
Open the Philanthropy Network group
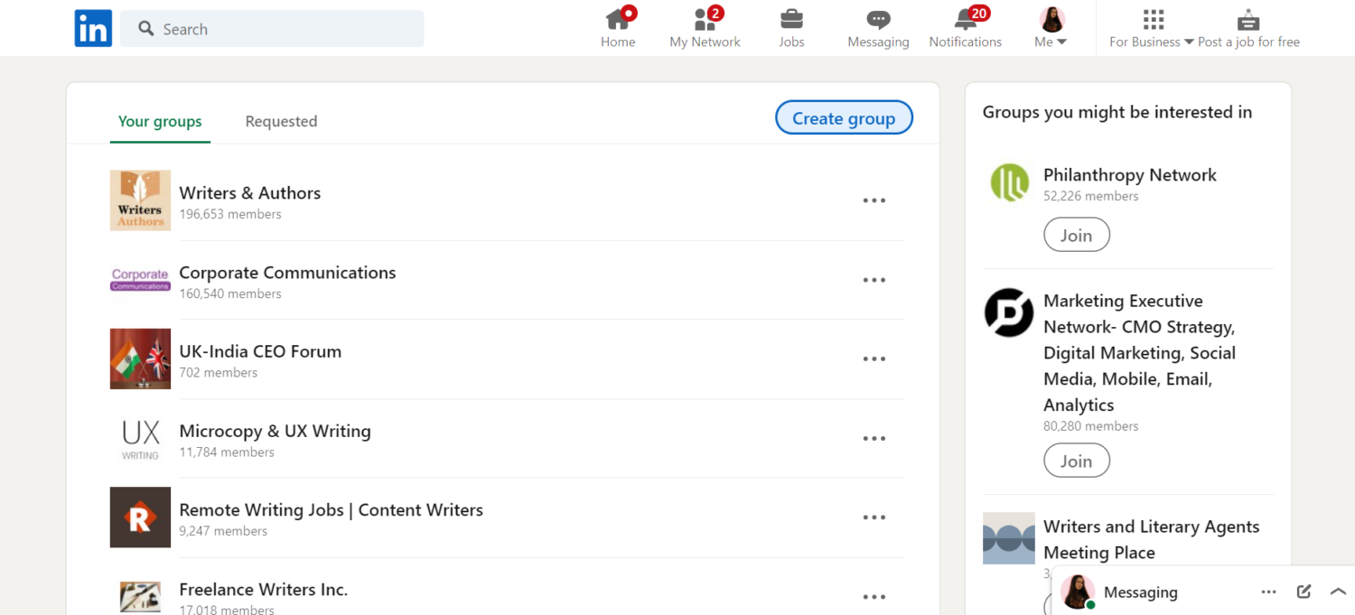[x=1130, y=175]
